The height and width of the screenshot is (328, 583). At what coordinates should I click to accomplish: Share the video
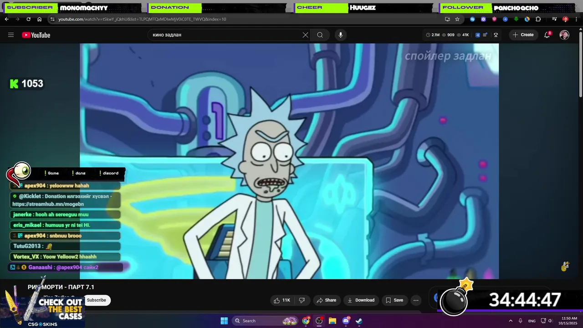(x=326, y=300)
